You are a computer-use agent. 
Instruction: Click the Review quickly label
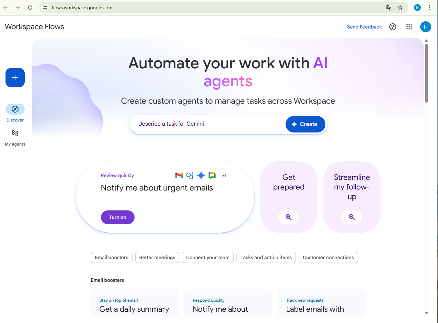point(117,175)
